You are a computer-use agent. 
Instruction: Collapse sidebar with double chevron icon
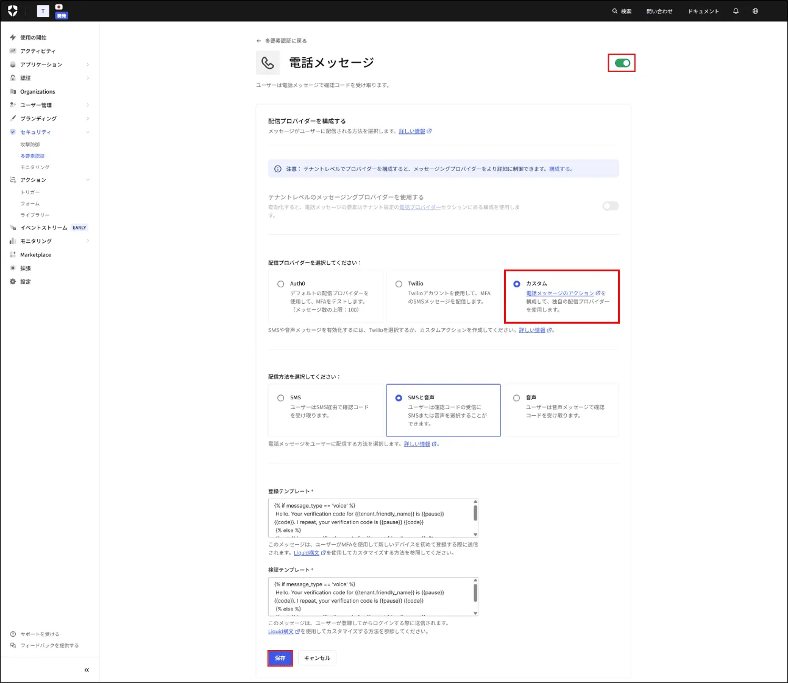point(87,670)
